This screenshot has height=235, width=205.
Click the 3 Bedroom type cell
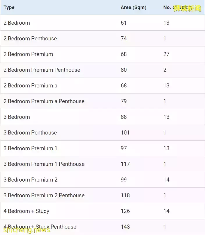point(17,117)
